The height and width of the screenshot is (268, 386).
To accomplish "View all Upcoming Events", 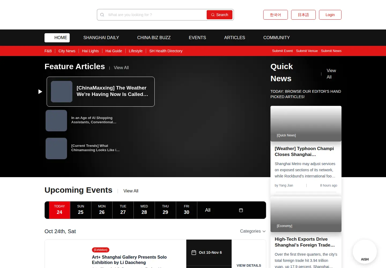I will click(x=131, y=191).
